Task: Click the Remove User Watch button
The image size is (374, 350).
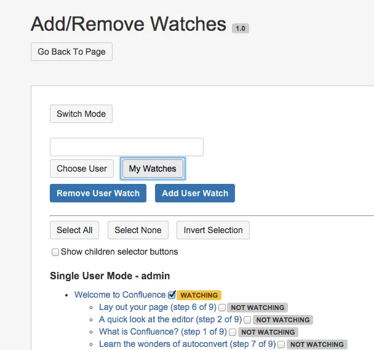Action: coord(98,193)
